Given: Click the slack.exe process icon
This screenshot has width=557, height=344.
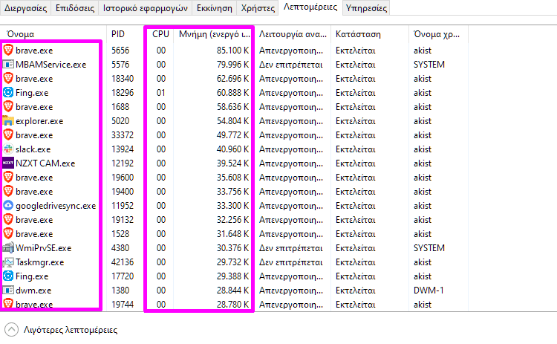Looking at the screenshot, I should point(8,149).
